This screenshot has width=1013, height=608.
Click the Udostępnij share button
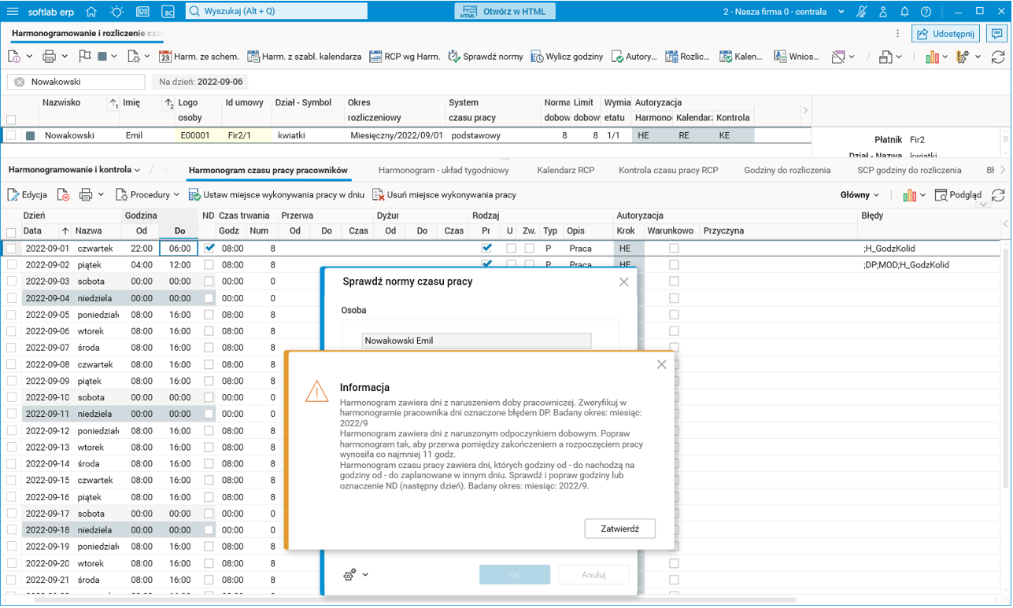pyautogui.click(x=946, y=34)
